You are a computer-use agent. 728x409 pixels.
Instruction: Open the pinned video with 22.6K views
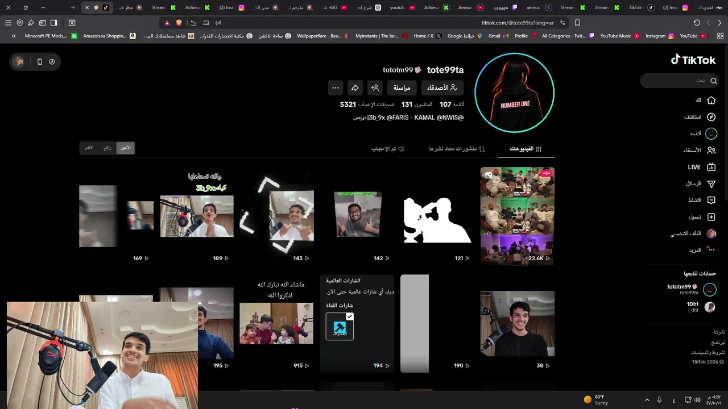[x=518, y=216]
